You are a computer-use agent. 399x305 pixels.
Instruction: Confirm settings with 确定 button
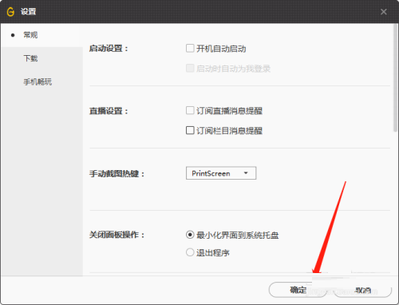tap(298, 290)
